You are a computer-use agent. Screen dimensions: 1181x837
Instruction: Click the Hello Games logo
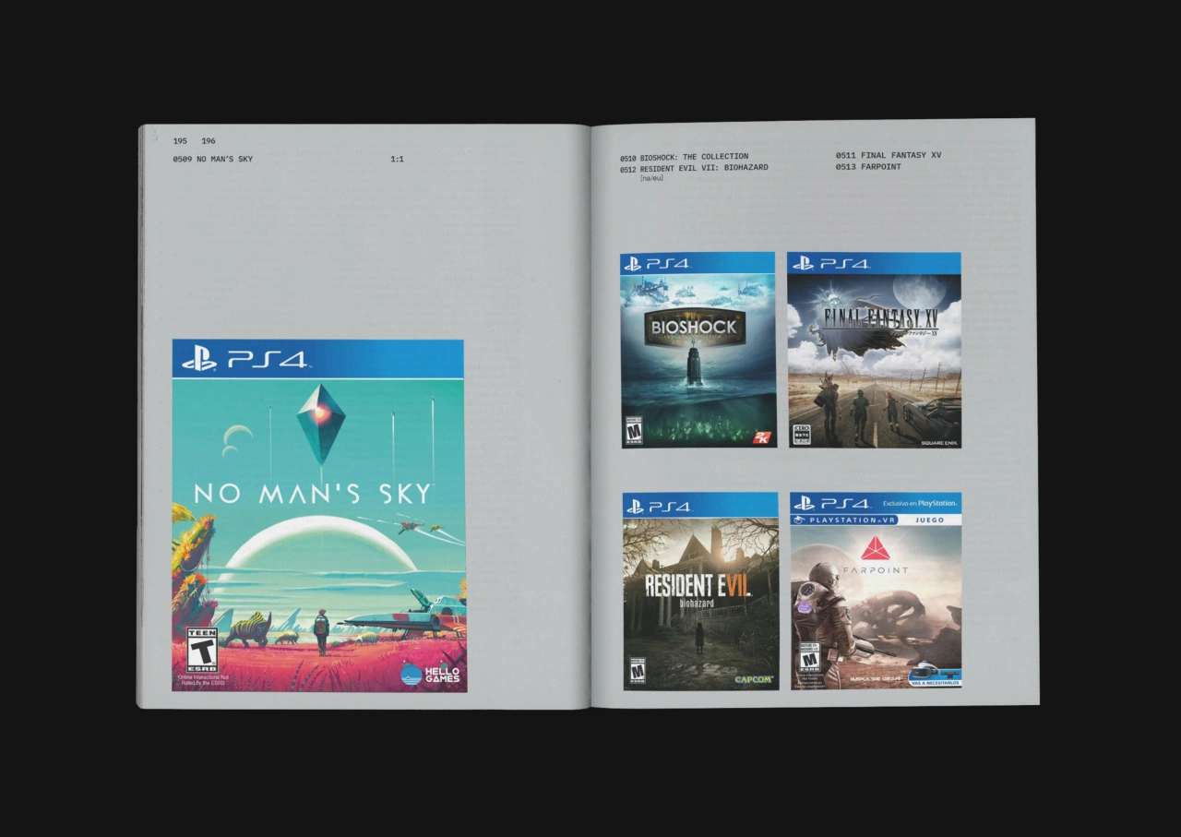coord(431,674)
